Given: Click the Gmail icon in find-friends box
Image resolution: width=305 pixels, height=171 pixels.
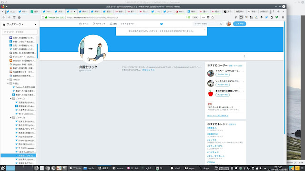Looking at the screenshot, I should [x=210, y=104].
